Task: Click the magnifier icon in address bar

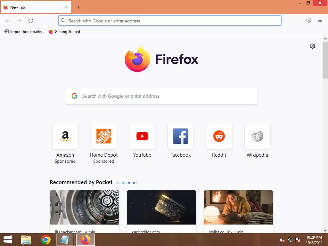Action: click(x=63, y=20)
